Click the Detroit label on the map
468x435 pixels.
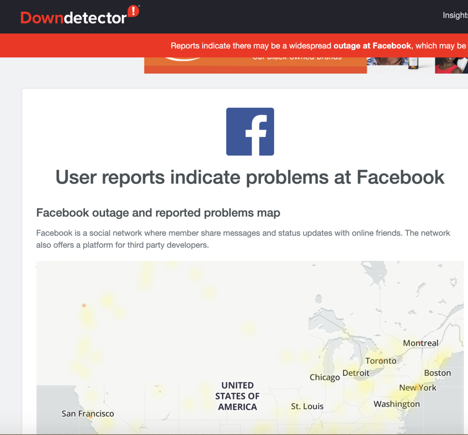point(356,373)
